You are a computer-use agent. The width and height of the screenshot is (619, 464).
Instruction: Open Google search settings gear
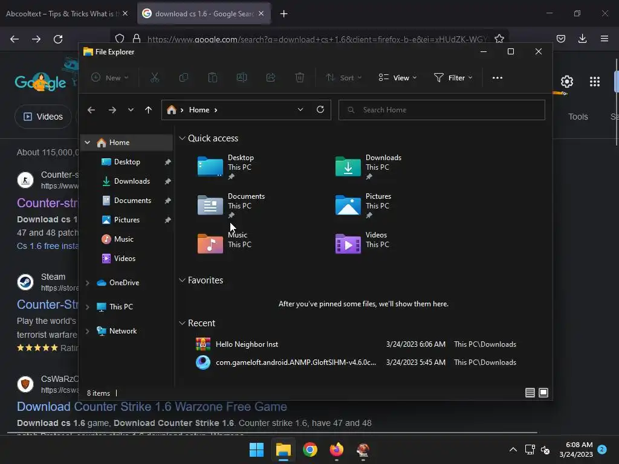567,82
